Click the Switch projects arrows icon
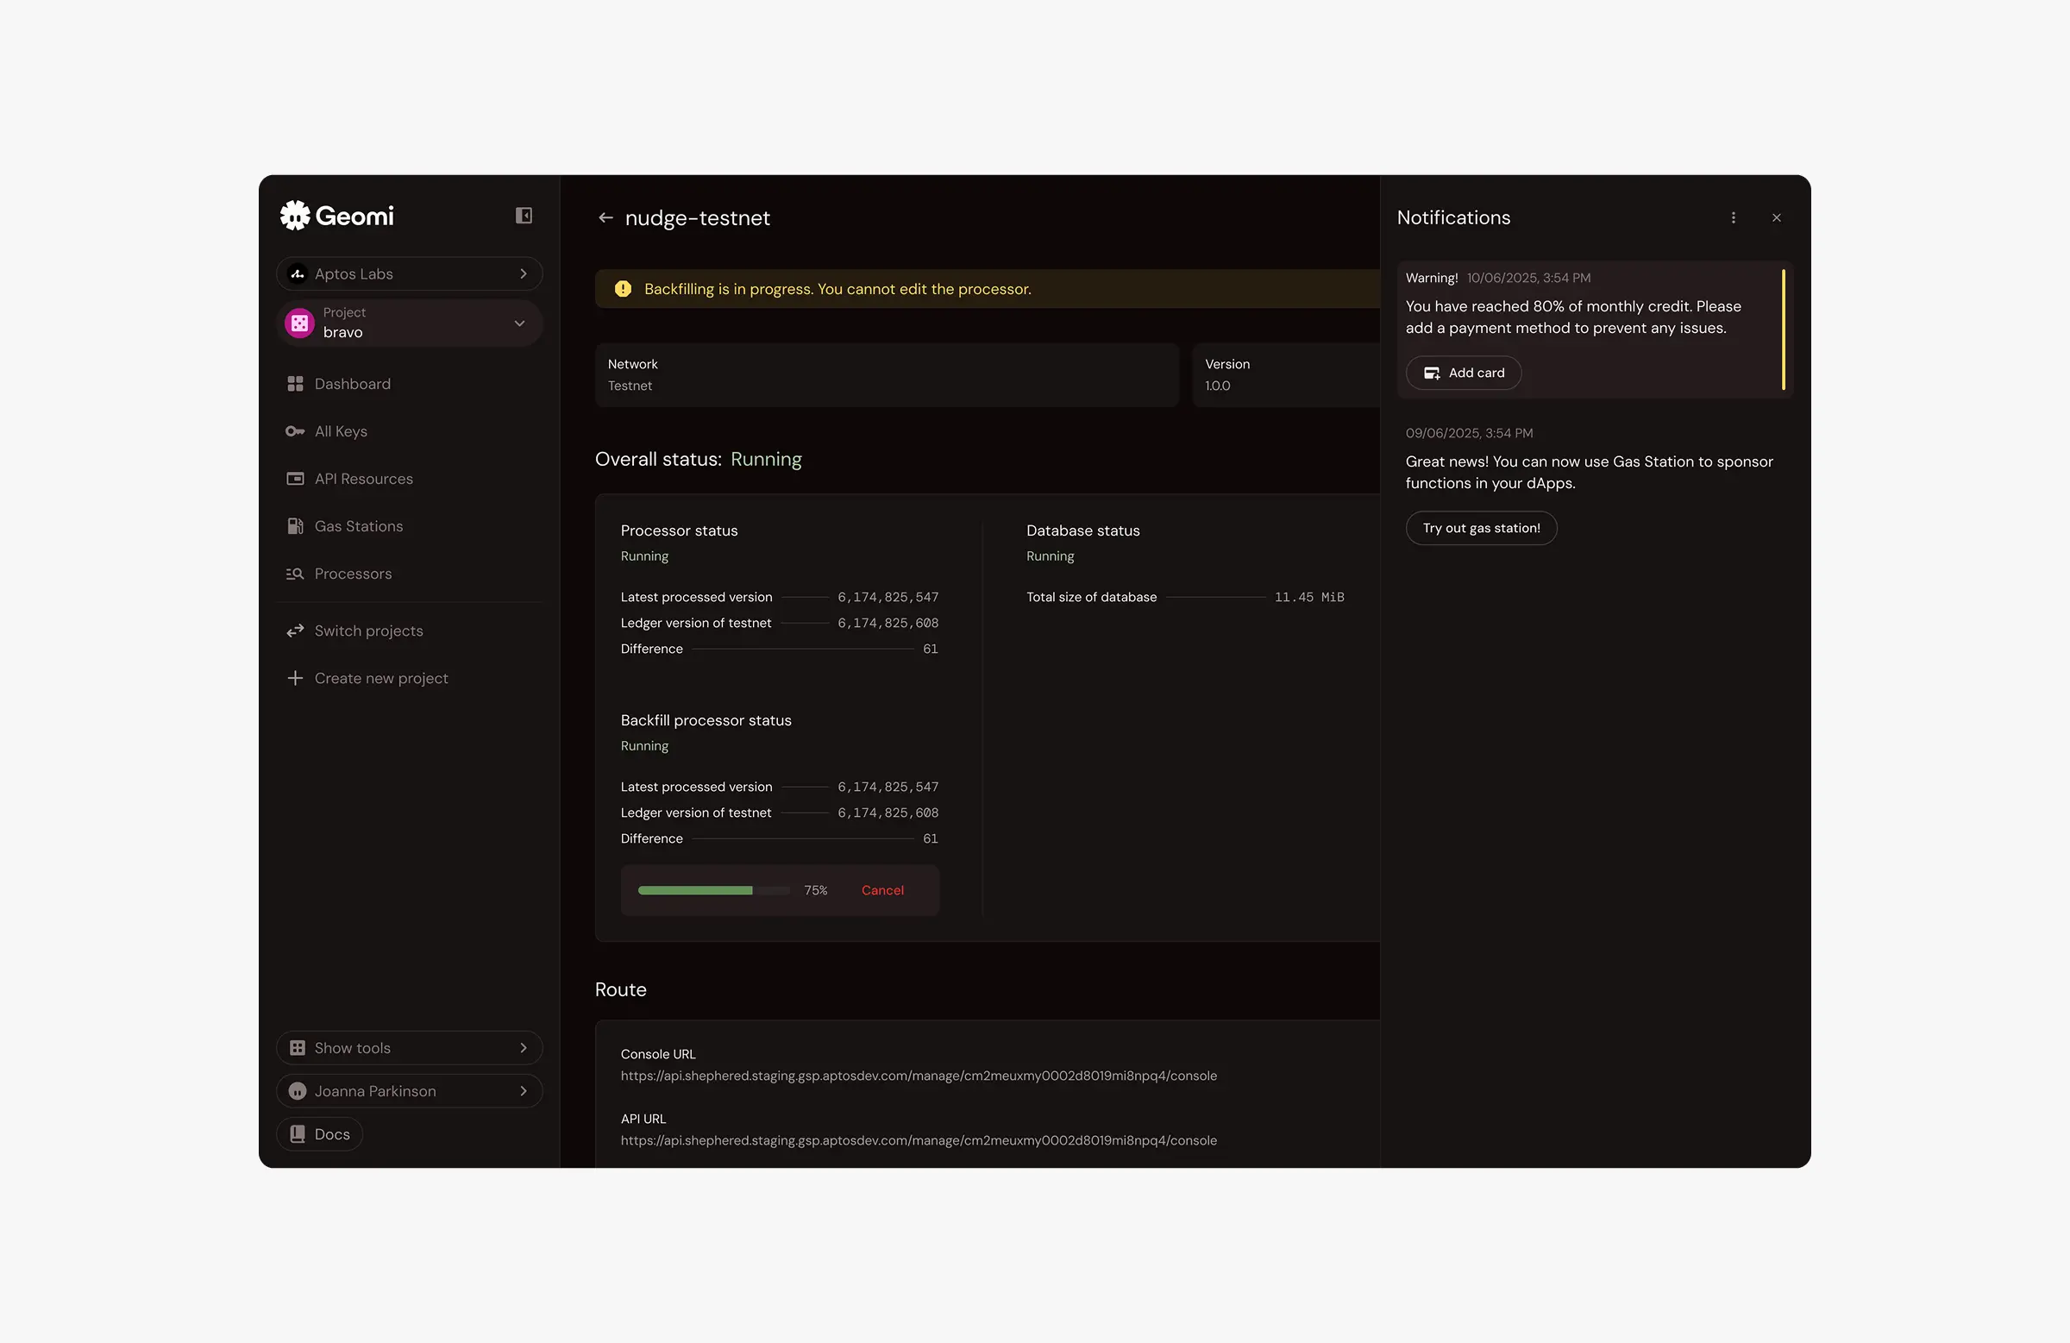 [295, 631]
